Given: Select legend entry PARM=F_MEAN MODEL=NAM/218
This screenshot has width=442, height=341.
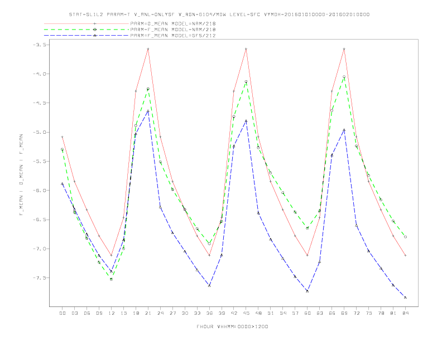Looking at the screenshot, I should [x=173, y=30].
